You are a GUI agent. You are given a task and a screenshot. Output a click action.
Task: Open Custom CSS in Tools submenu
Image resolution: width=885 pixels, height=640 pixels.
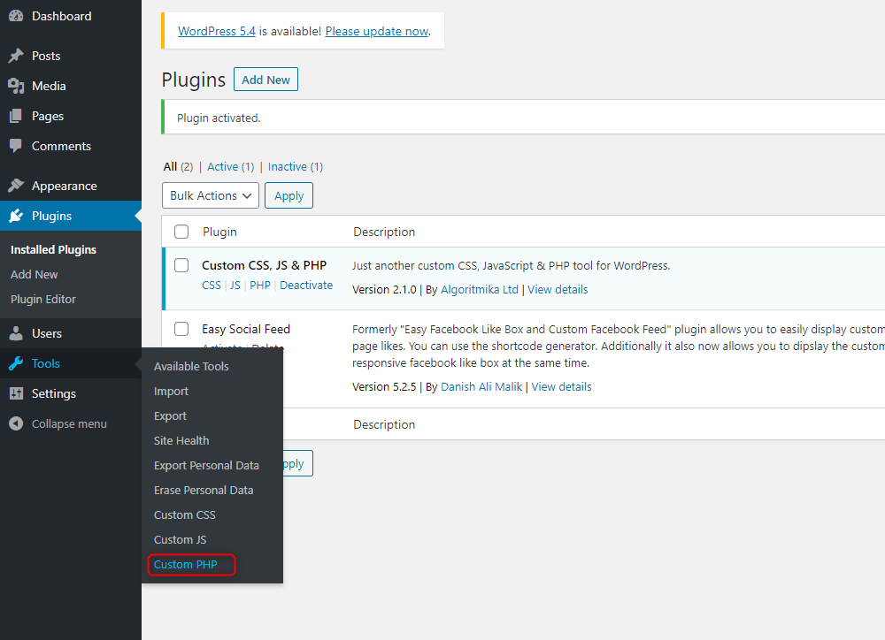[185, 514]
